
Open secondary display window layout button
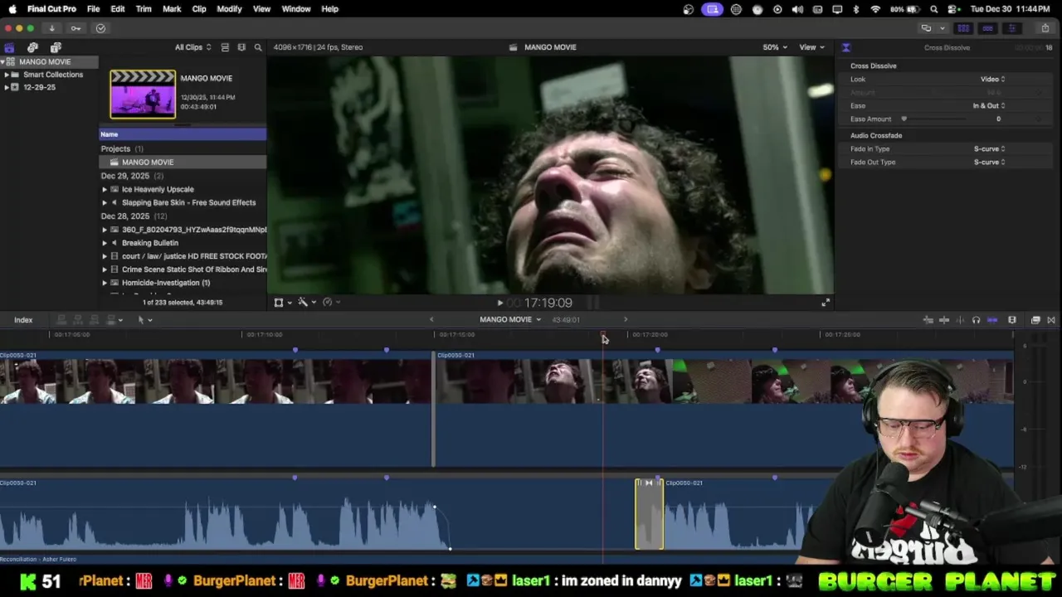(926, 28)
